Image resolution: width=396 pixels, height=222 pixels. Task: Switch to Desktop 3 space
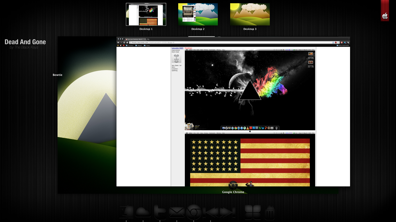(250, 14)
